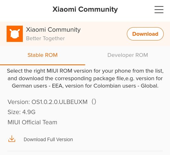
Task: Click the Download Full Version link
Action: point(48,139)
